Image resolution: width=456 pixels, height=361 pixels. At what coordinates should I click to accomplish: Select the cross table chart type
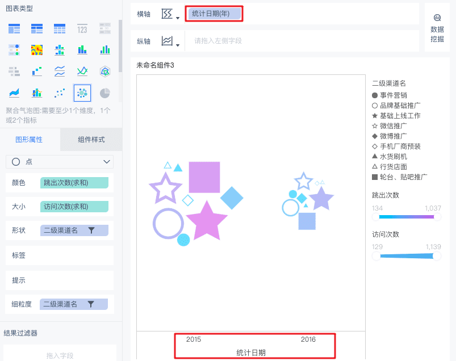pyautogui.click(x=37, y=29)
